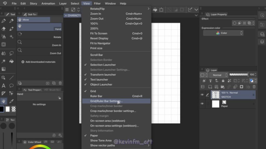This screenshot has height=149, width=266.
Task: Select the Text tool
Action: (x=4, y=86)
